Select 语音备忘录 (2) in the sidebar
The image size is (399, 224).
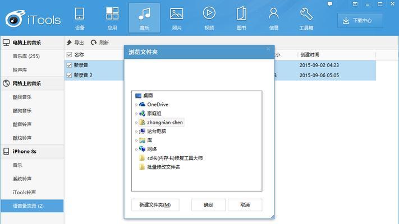pos(32,206)
